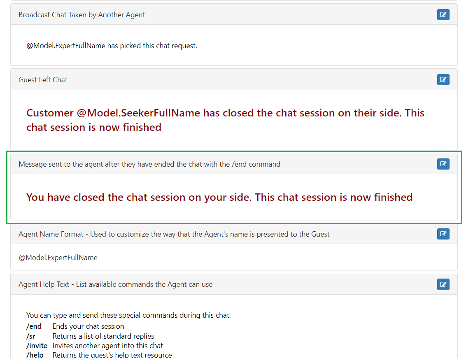Image resolution: width=466 pixels, height=358 pixels.
Task: Edit the /end command agent message
Action: [443, 164]
